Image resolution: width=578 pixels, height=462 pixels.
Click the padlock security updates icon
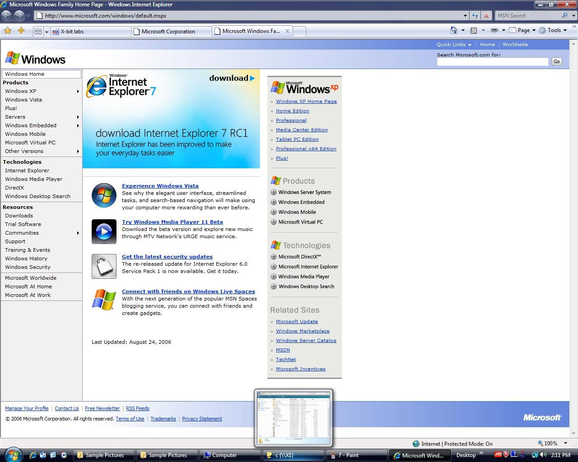[104, 266]
